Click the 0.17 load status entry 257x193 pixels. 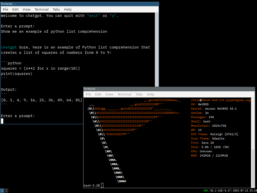pyautogui.click(x=228, y=190)
